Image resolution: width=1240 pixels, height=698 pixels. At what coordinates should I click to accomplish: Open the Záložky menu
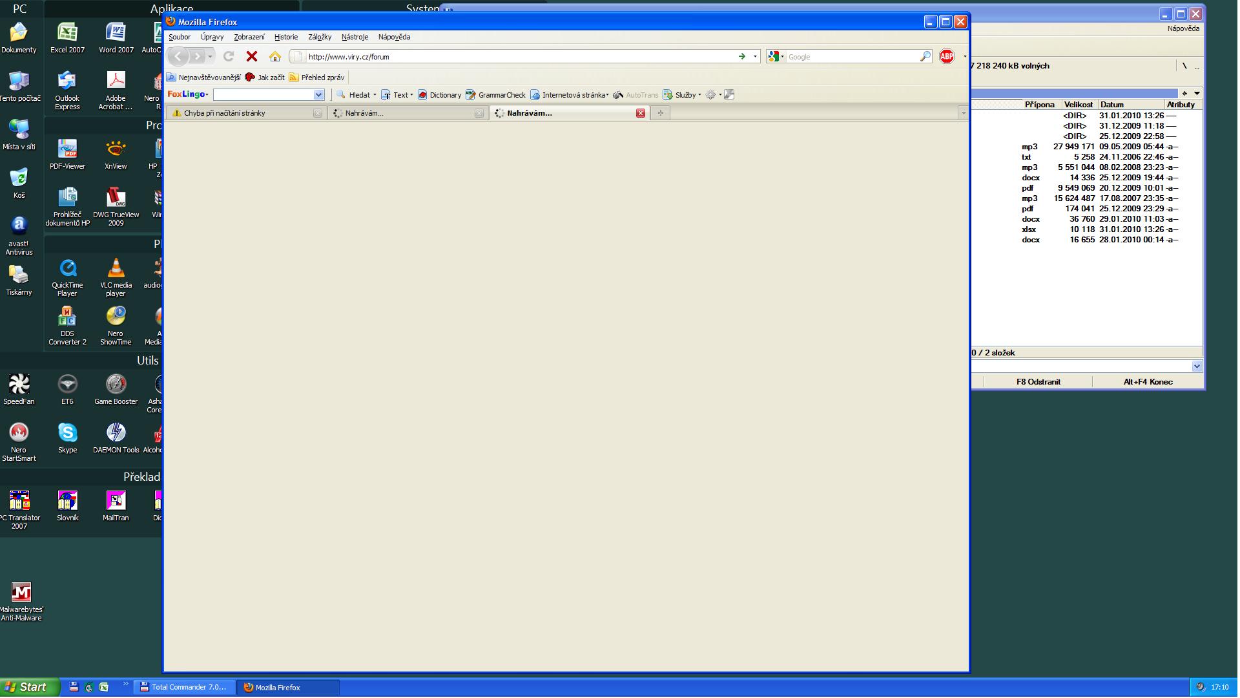320,37
